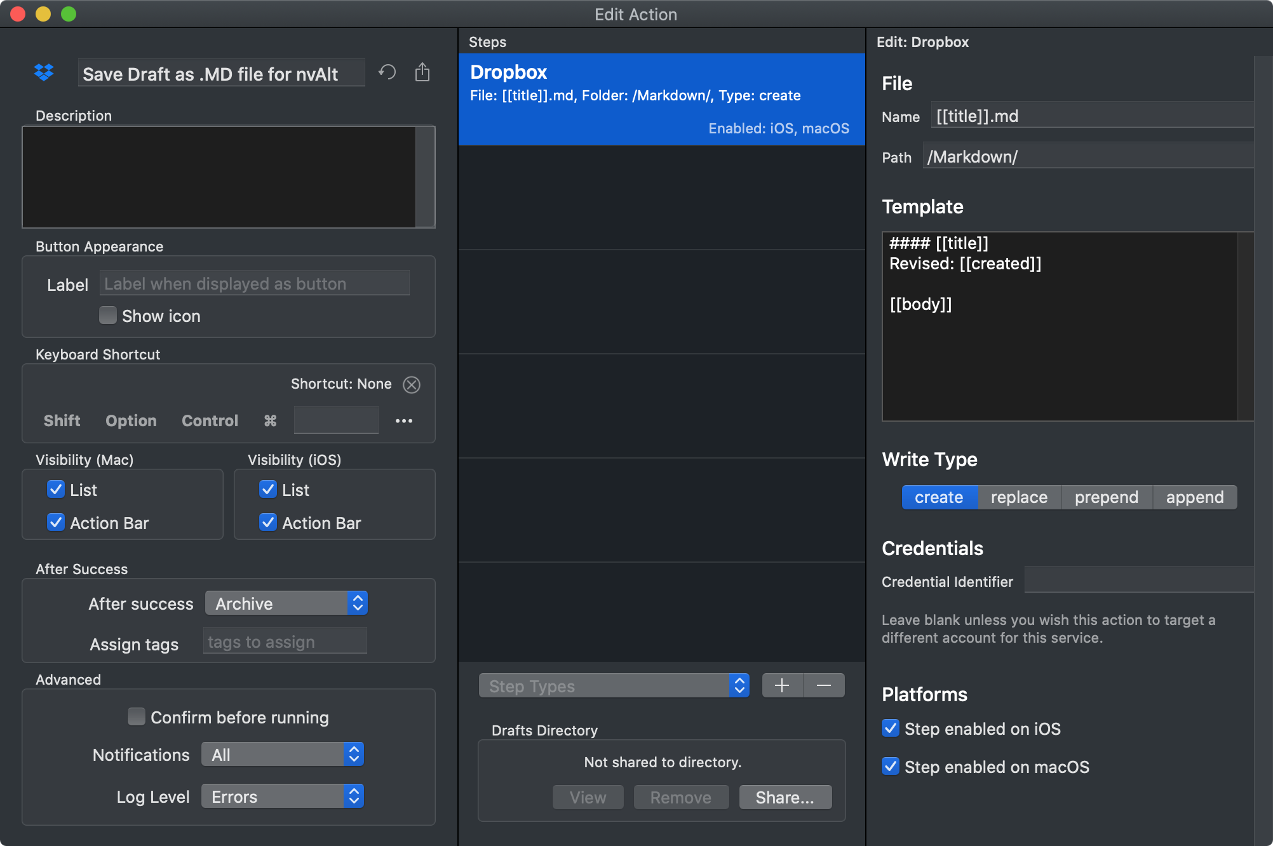Toggle the Control modifier

210,421
